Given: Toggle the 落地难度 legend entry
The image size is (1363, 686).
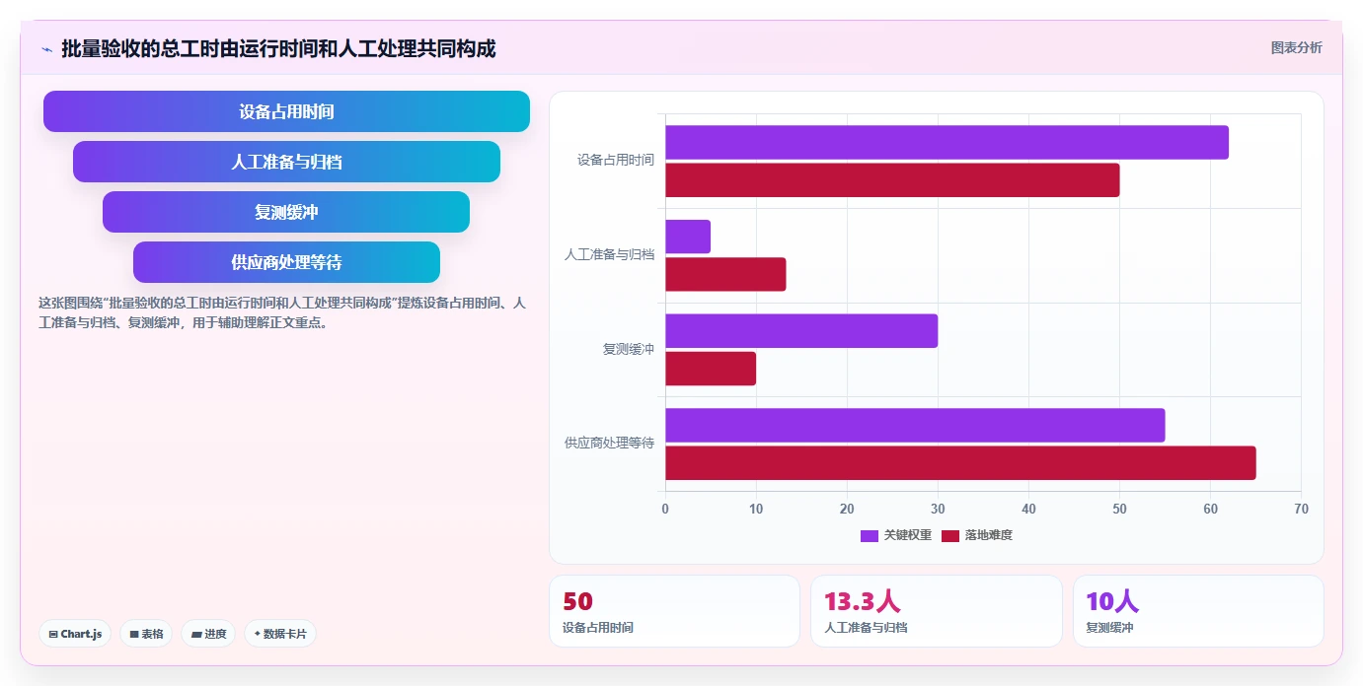Looking at the screenshot, I should pyautogui.click(x=976, y=535).
